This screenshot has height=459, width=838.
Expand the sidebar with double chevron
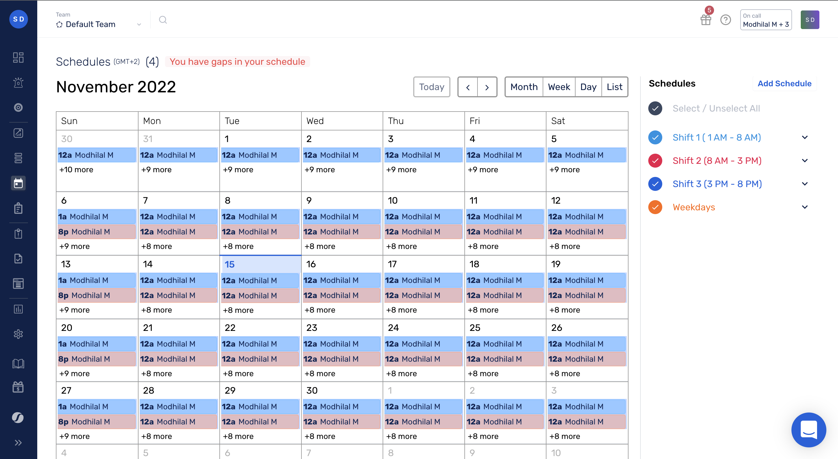18,443
